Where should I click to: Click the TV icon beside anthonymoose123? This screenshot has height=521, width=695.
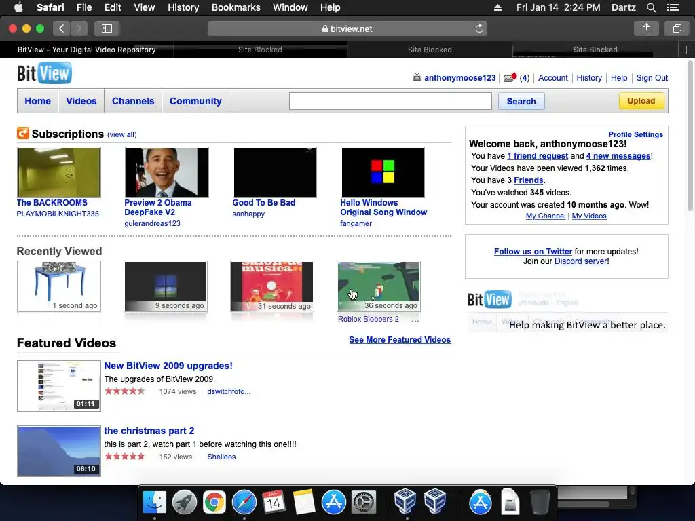click(x=417, y=77)
